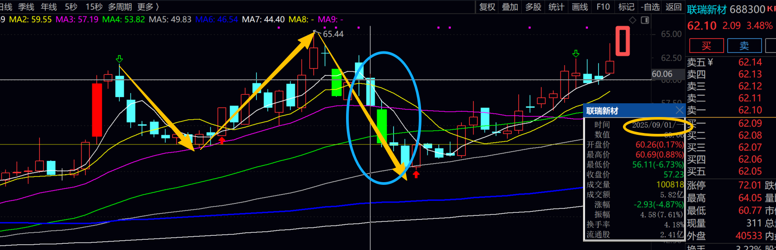Click the green down arrow signal at left peak
Image resolution: width=776 pixels, height=250 pixels.
pos(119,59)
